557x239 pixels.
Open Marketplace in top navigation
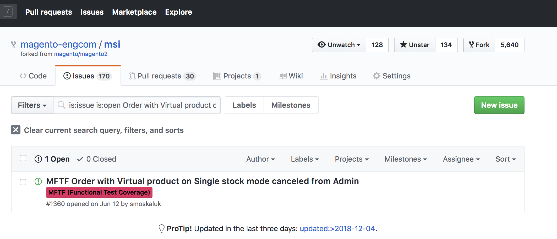tap(134, 12)
